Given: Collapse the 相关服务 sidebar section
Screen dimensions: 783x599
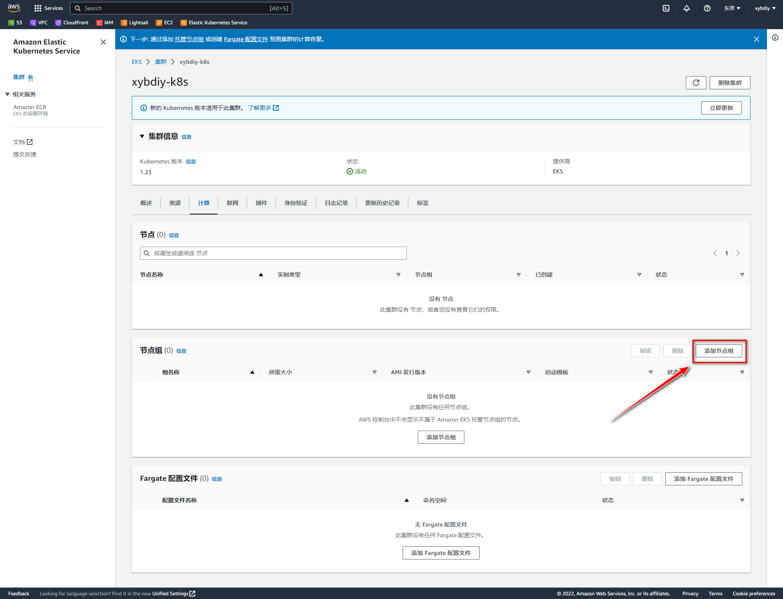Looking at the screenshot, I should coord(7,94).
